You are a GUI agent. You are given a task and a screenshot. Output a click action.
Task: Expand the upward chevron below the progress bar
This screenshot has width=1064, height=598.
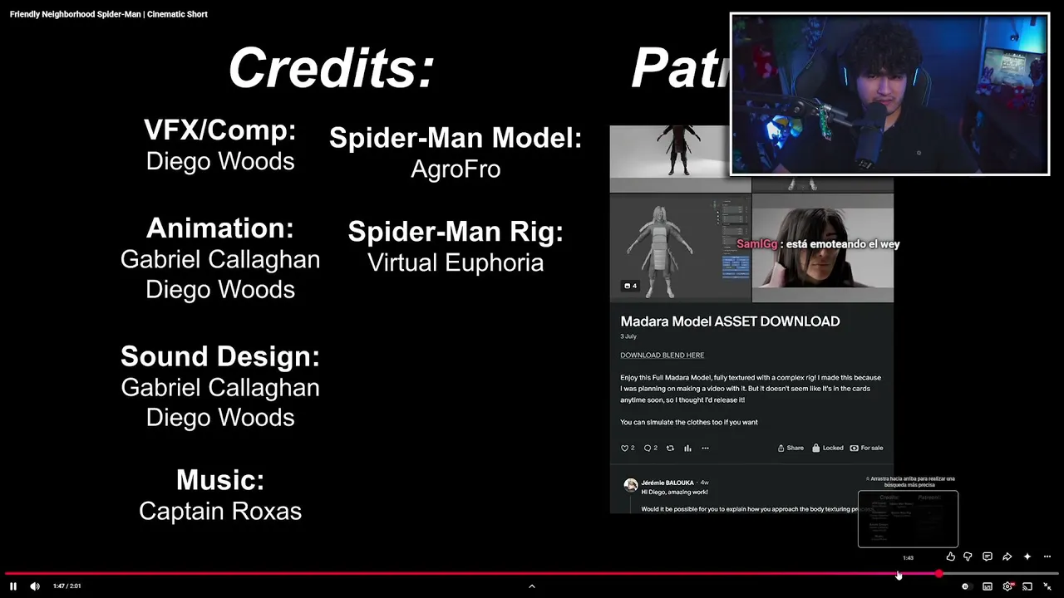point(532,586)
